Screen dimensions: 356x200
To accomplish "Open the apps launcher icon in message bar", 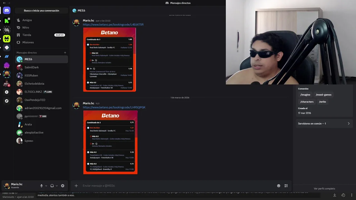I will tap(286, 186).
